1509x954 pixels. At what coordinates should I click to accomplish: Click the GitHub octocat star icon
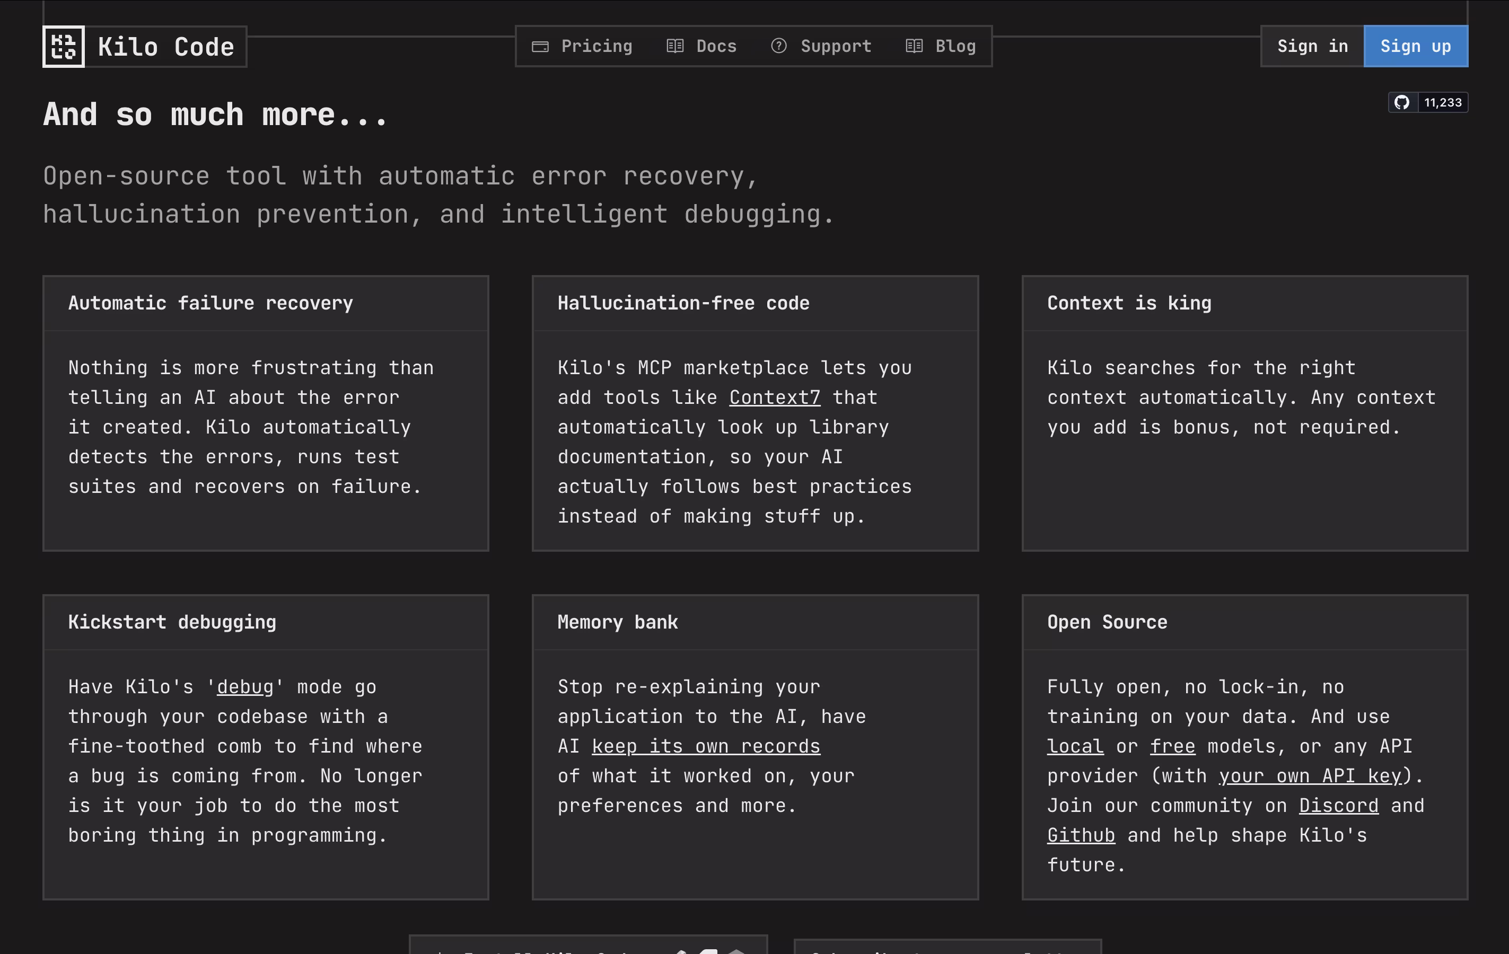tap(1402, 103)
